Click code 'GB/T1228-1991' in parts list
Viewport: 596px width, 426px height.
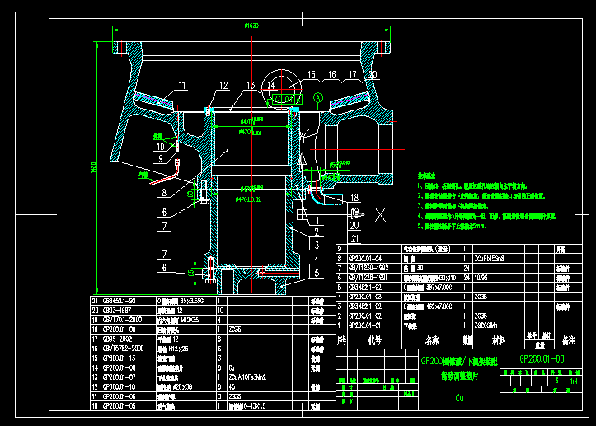point(368,278)
